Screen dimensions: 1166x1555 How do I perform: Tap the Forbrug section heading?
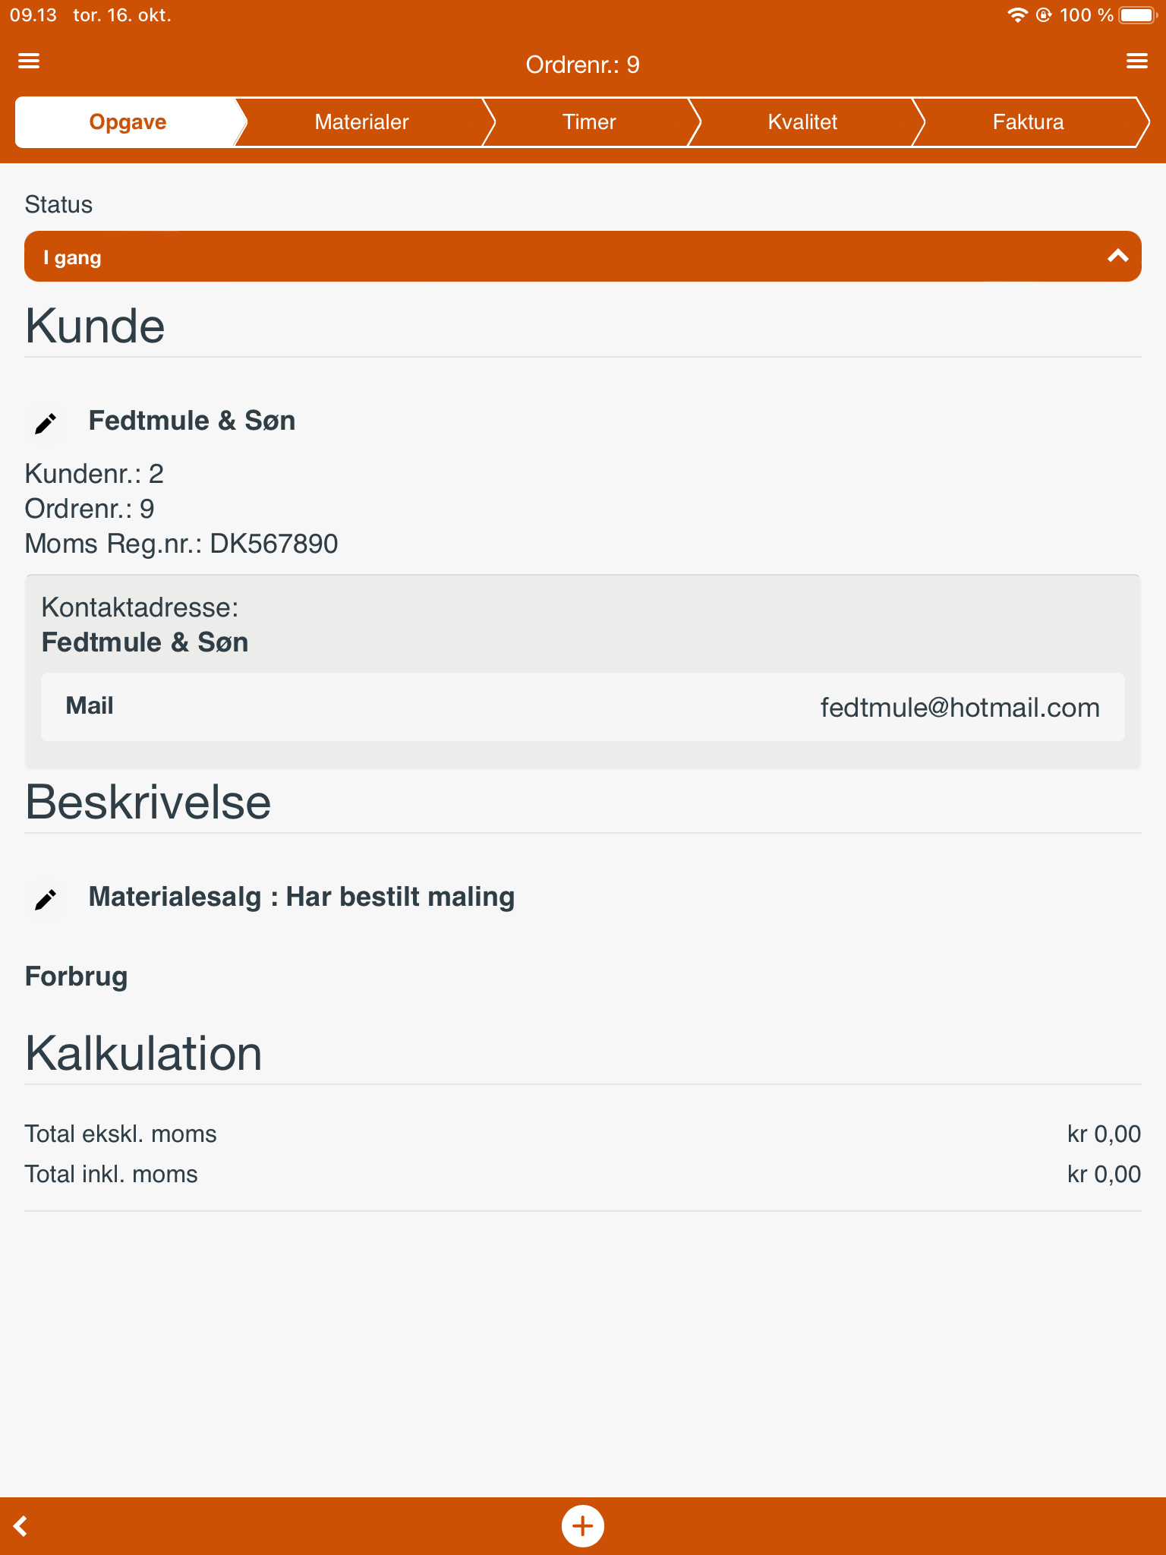pos(76,976)
